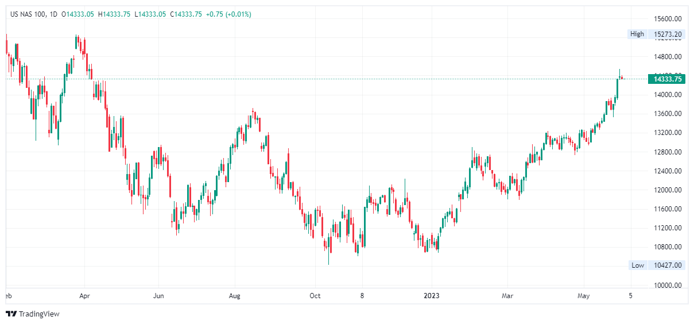Click the May time axis label
Screen dimensions: 694x324
pyautogui.click(x=584, y=296)
